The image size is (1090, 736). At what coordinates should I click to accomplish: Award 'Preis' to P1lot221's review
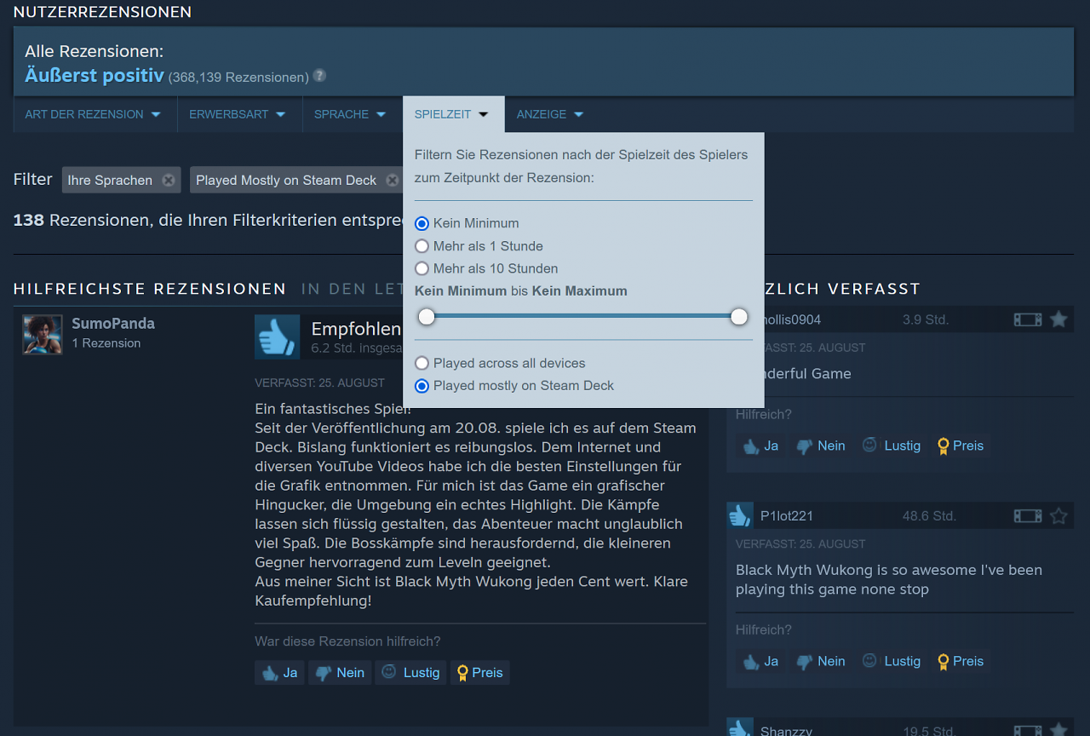961,661
